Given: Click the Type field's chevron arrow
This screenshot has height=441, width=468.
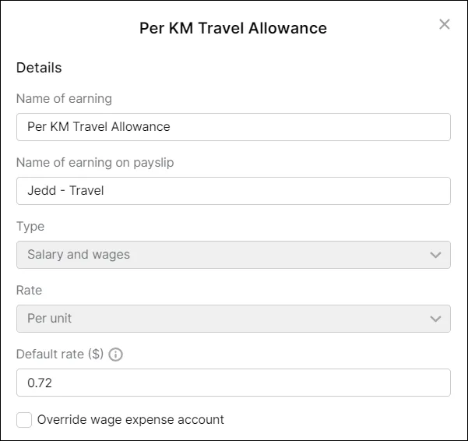Looking at the screenshot, I should click(435, 255).
